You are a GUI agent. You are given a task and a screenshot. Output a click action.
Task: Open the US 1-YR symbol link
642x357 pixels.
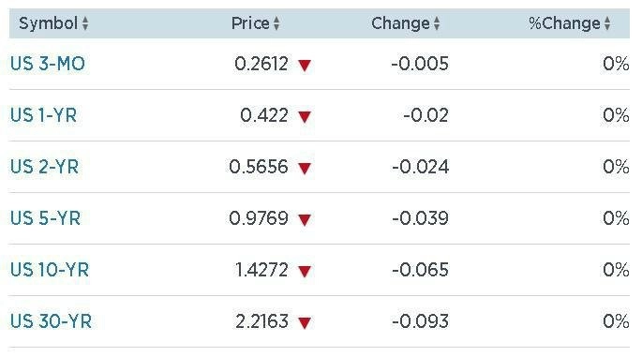pos(43,115)
